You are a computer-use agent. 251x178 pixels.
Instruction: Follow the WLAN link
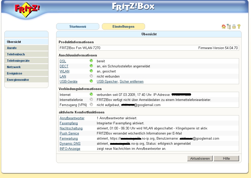65,71
